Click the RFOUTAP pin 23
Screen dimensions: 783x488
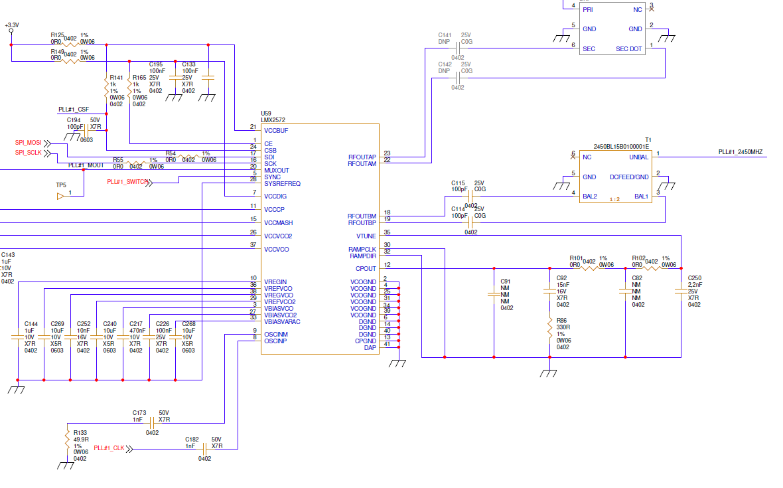(x=387, y=153)
